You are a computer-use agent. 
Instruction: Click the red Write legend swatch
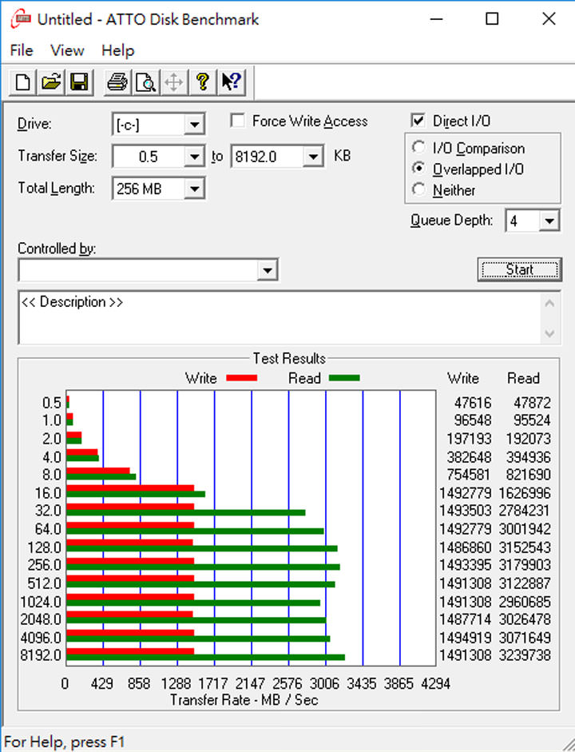point(240,378)
